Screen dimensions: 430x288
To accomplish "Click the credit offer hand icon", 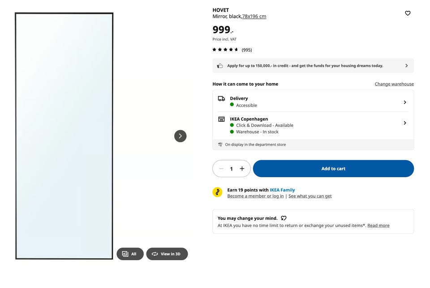I will [x=220, y=66].
